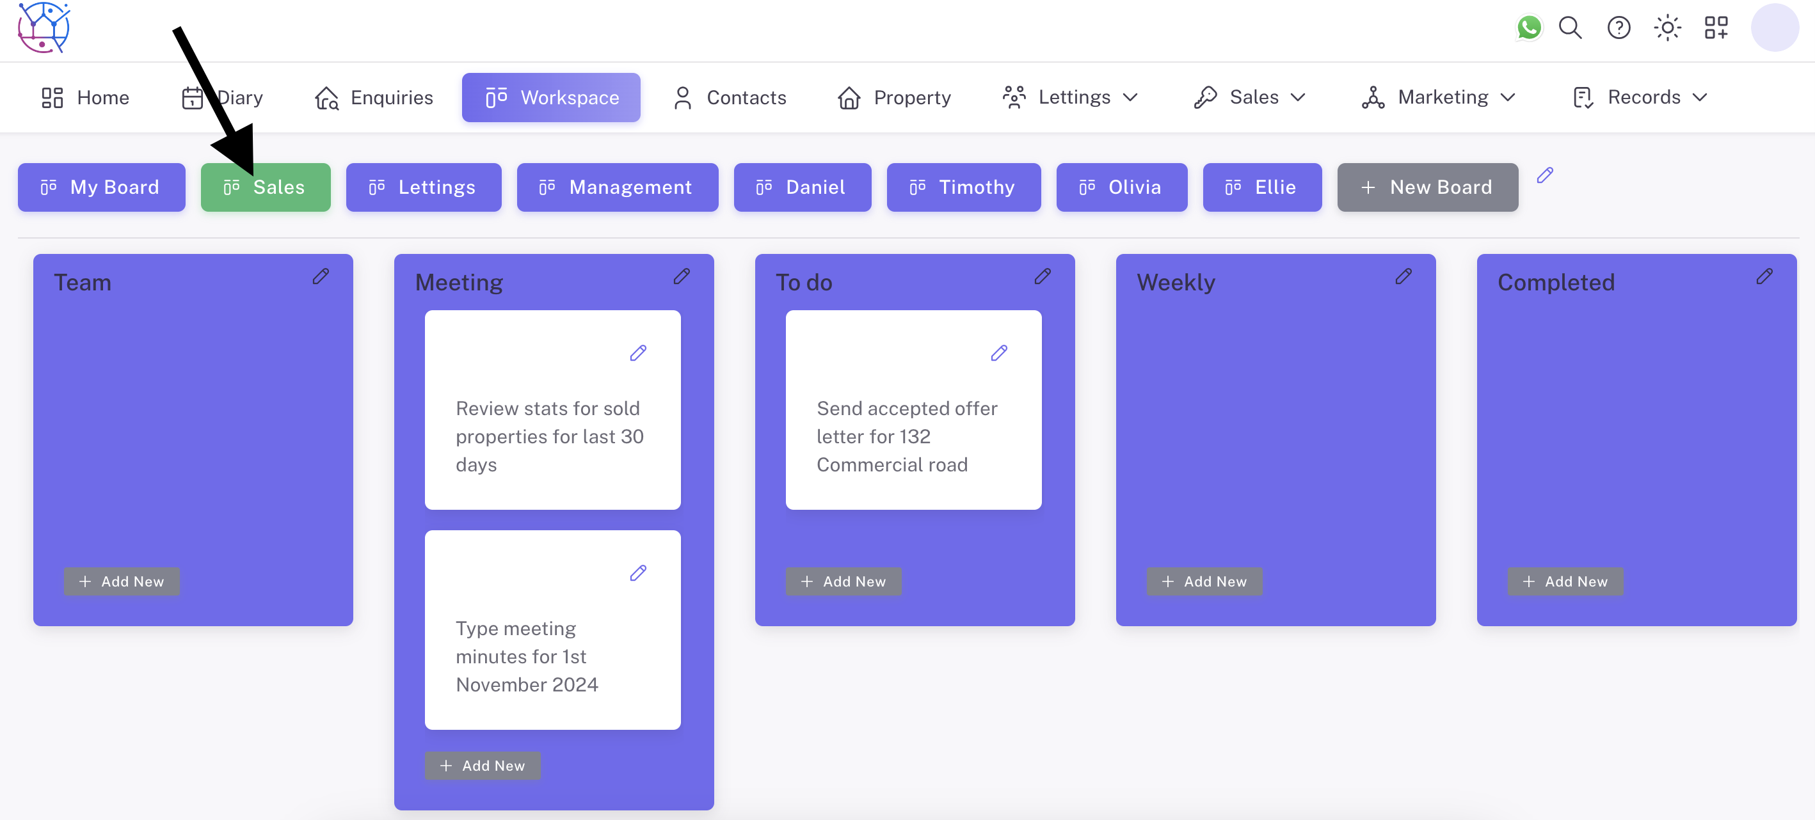Viewport: 1815px width, 820px height.
Task: Click the Completed column edit pencil
Action: coord(1764,276)
